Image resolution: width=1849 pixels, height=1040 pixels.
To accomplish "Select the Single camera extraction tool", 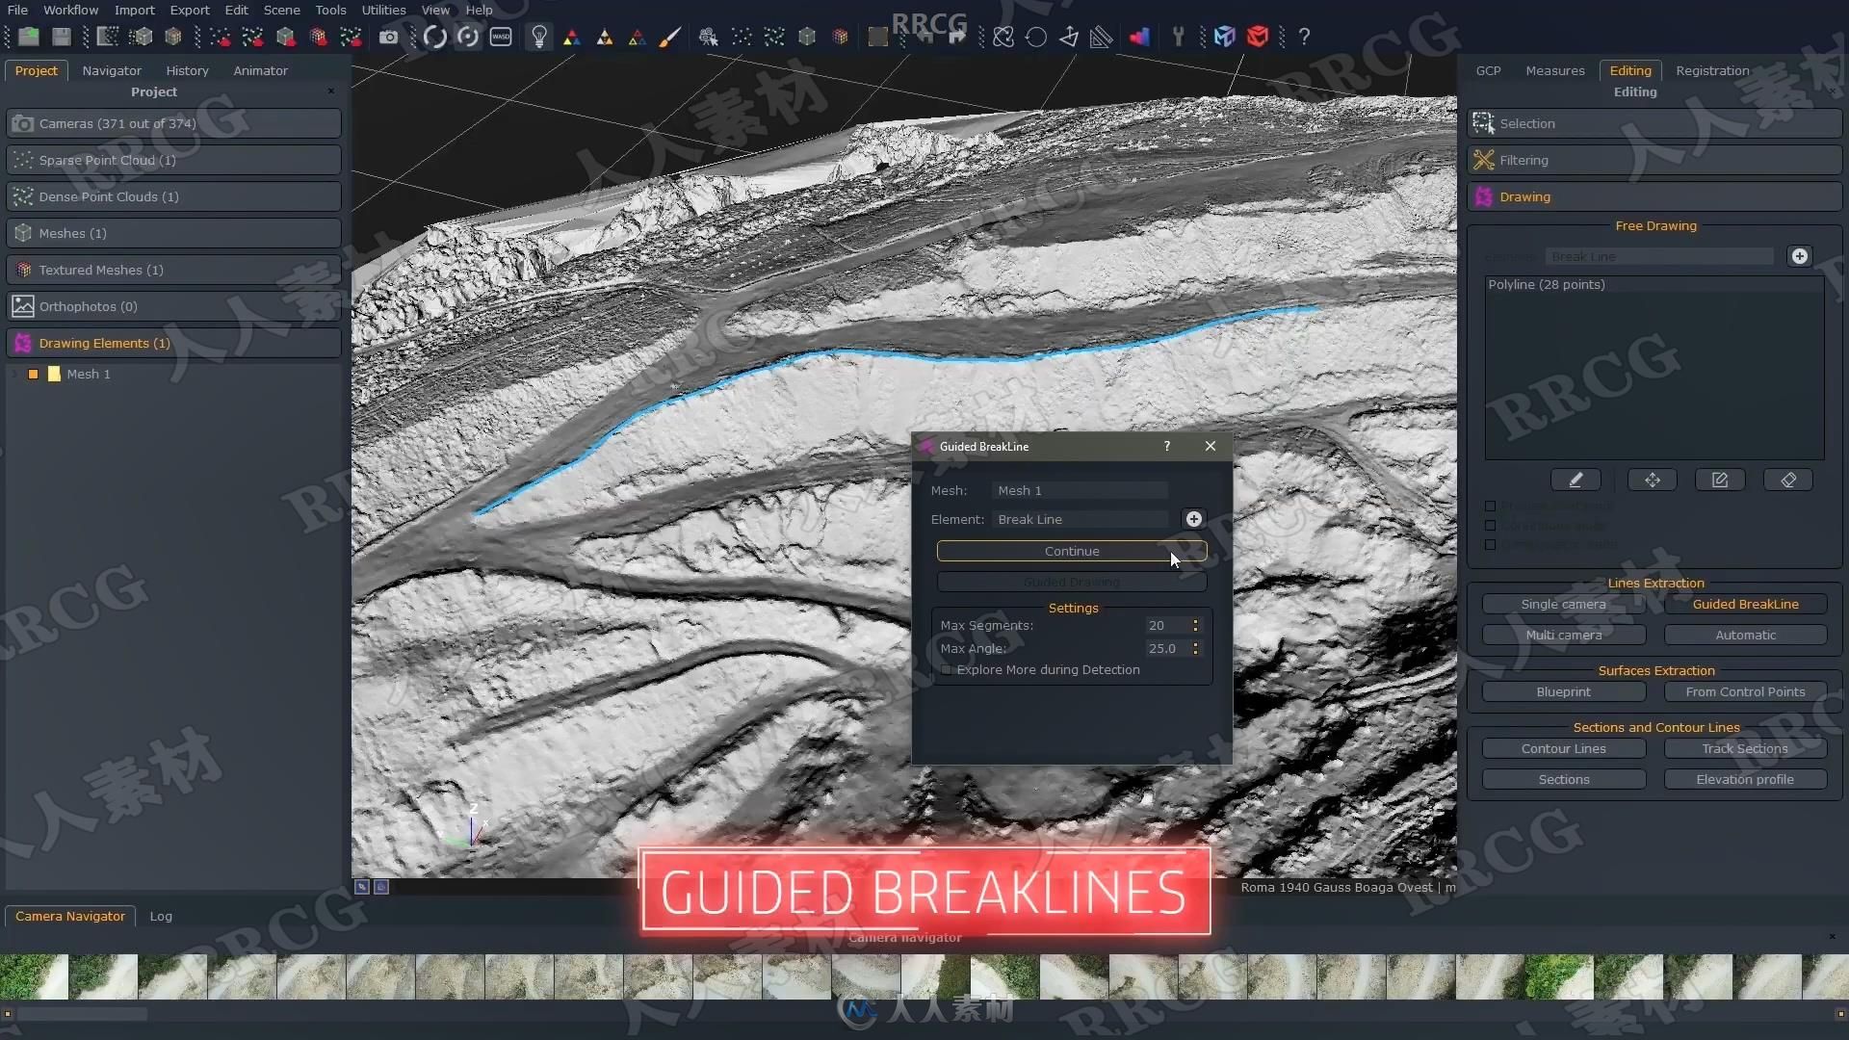I will (x=1563, y=605).
